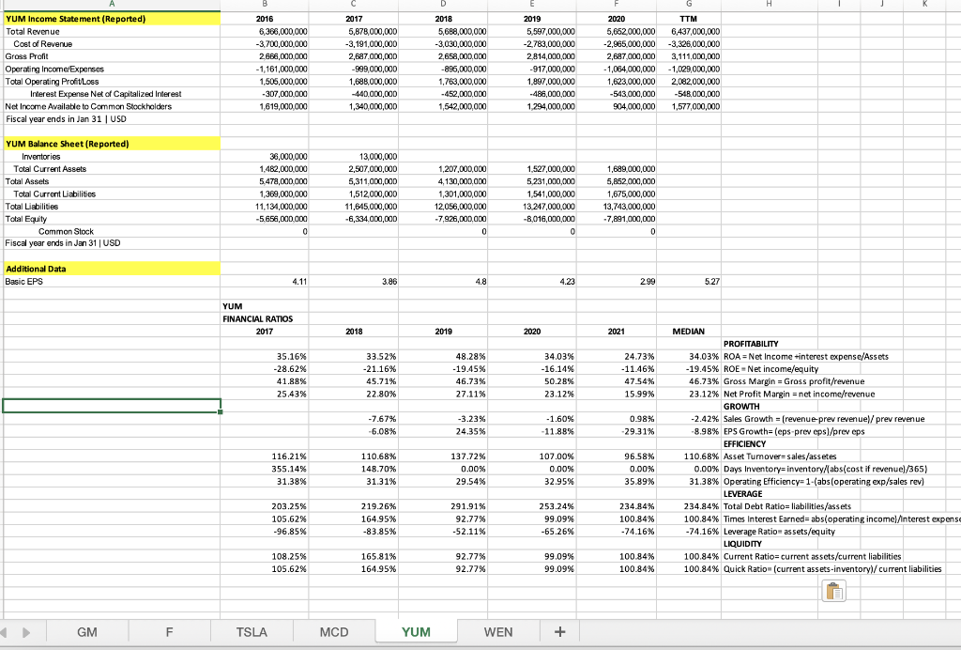Select the Additional Data heading cell
The width and height of the screenshot is (961, 650).
click(x=112, y=269)
